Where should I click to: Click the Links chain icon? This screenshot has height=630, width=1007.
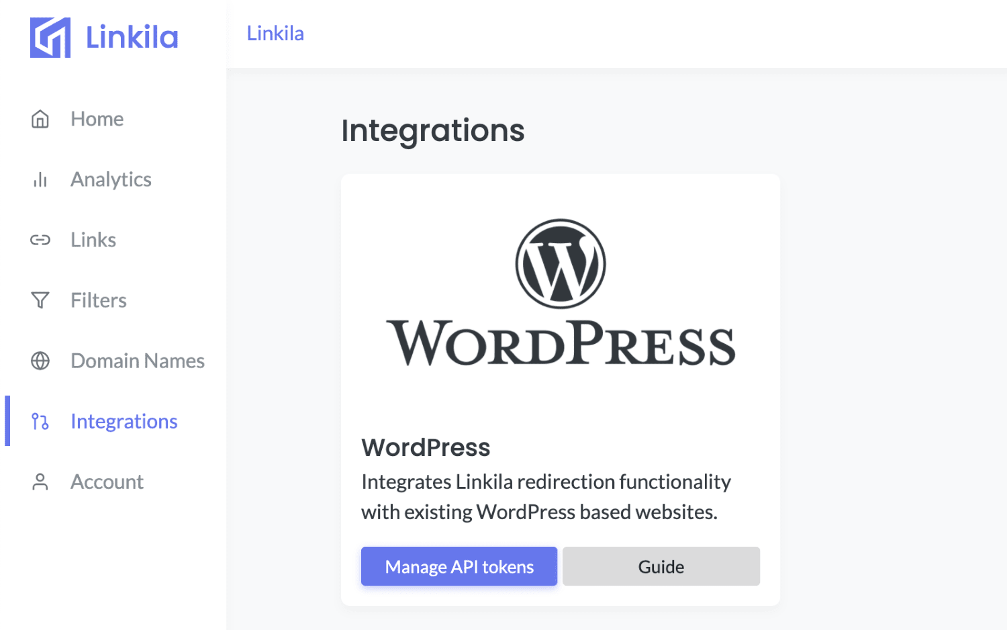40,240
